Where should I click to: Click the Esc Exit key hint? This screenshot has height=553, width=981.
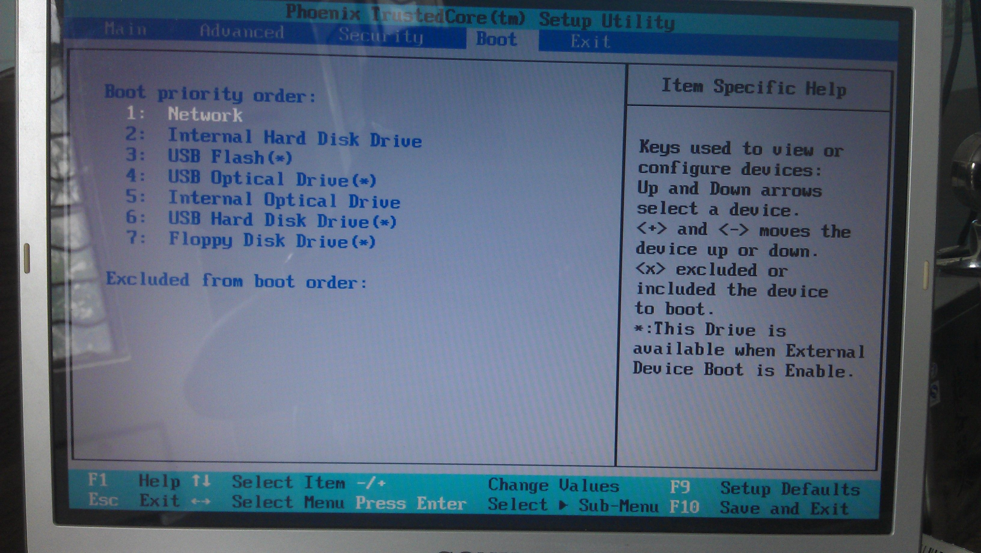pos(134,500)
